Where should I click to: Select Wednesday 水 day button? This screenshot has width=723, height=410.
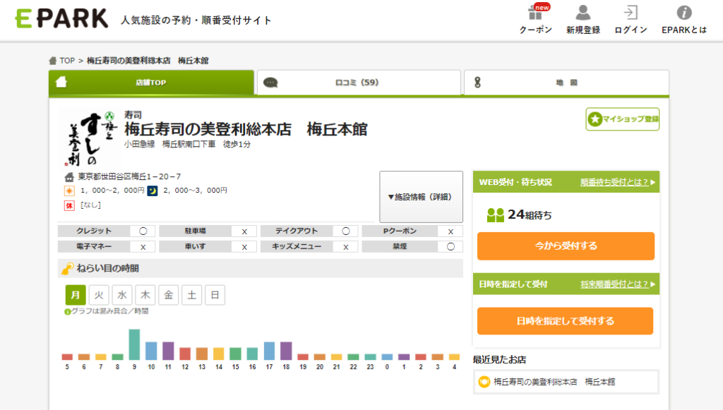[x=122, y=295]
